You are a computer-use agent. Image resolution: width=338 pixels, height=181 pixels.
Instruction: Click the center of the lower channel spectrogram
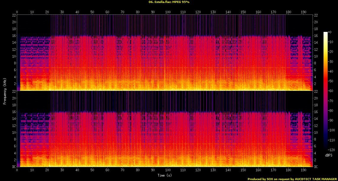coord(166,129)
